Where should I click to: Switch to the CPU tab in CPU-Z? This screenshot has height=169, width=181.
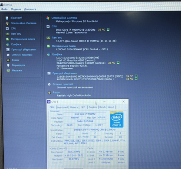(x=52, y=107)
